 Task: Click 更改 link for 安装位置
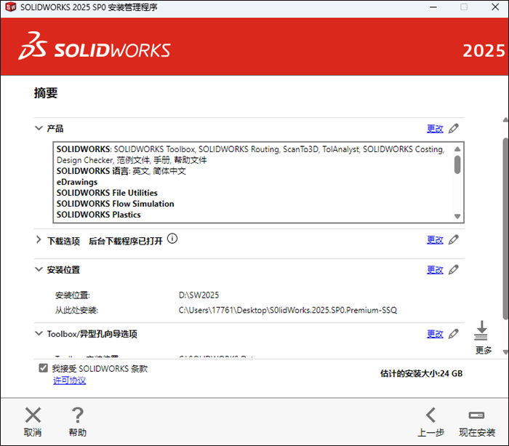point(435,270)
